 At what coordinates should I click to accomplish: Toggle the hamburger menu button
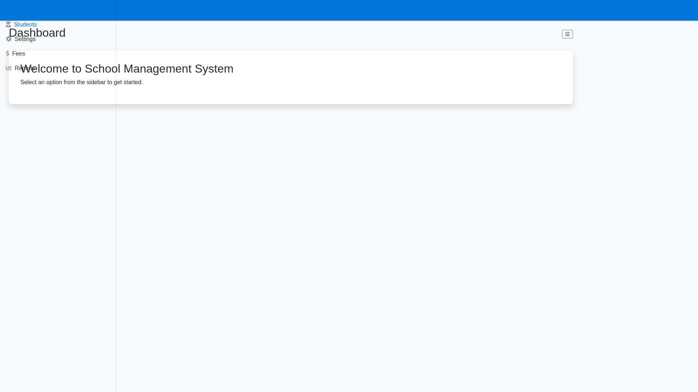[567, 34]
